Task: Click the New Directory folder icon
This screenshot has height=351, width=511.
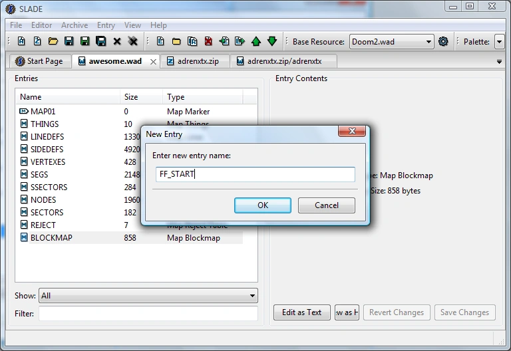Action: (176, 41)
